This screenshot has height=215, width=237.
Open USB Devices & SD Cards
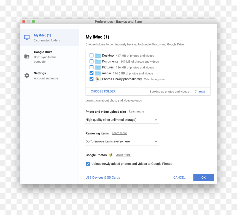point(103,177)
